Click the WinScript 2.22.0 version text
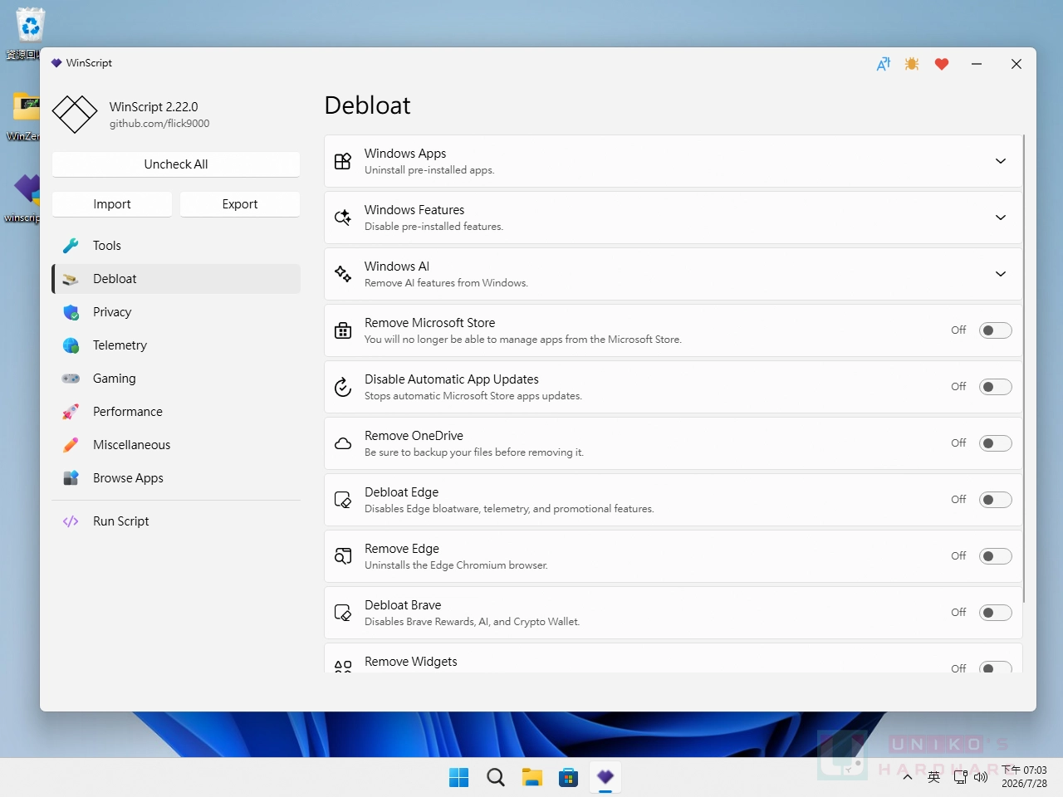Screen dimensions: 1063x797 click(x=154, y=107)
